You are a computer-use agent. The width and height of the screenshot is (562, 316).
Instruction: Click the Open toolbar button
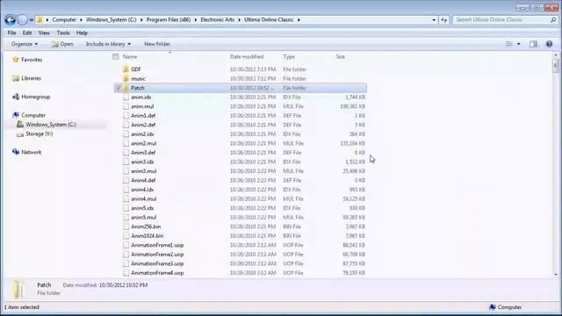62,44
